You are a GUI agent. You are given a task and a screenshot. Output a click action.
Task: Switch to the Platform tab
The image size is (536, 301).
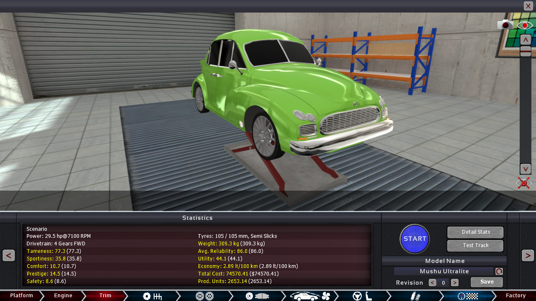(x=21, y=296)
